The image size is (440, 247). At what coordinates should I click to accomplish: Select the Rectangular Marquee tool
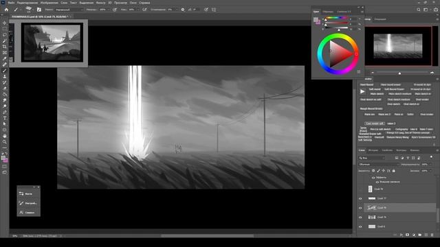click(5, 29)
